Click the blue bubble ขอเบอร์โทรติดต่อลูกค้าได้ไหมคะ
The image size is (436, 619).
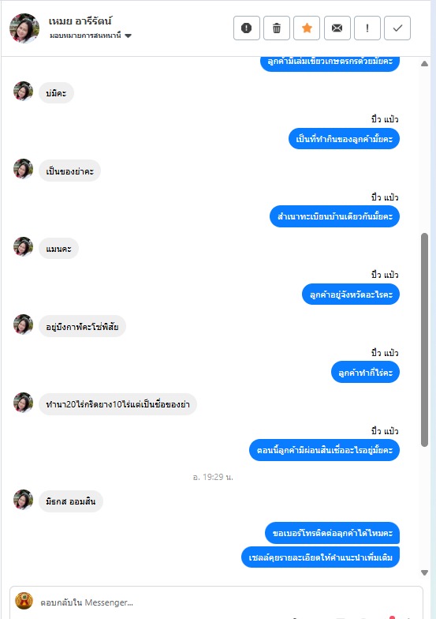tap(333, 533)
